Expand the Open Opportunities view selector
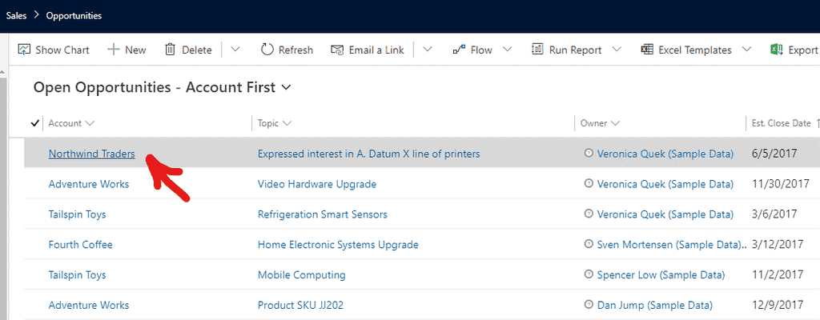Viewport: 820px width, 320px height. [x=287, y=87]
